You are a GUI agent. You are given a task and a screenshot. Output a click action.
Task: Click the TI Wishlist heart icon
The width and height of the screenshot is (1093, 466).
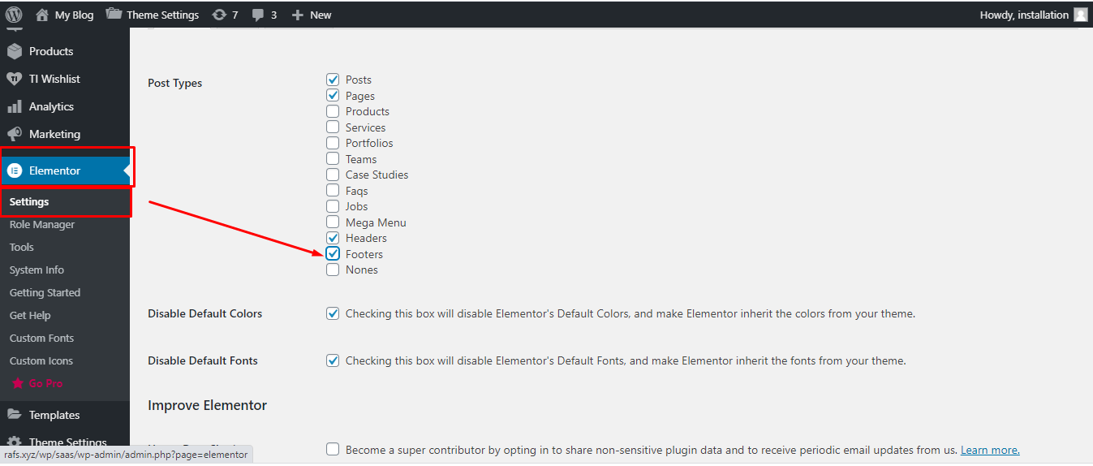pos(15,79)
